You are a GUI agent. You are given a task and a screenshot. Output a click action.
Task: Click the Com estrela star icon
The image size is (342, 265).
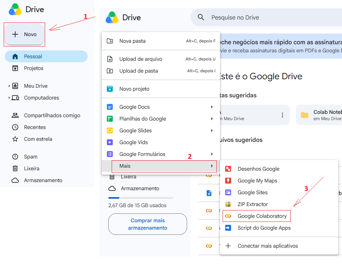15,139
